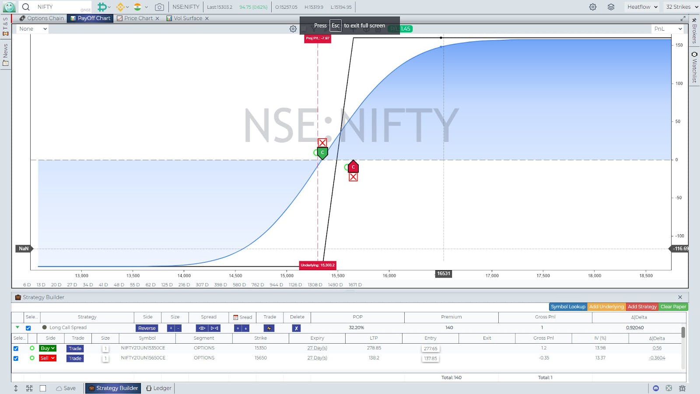
Task: Narrow the spread with inward arrows icon
Action: click(214, 328)
